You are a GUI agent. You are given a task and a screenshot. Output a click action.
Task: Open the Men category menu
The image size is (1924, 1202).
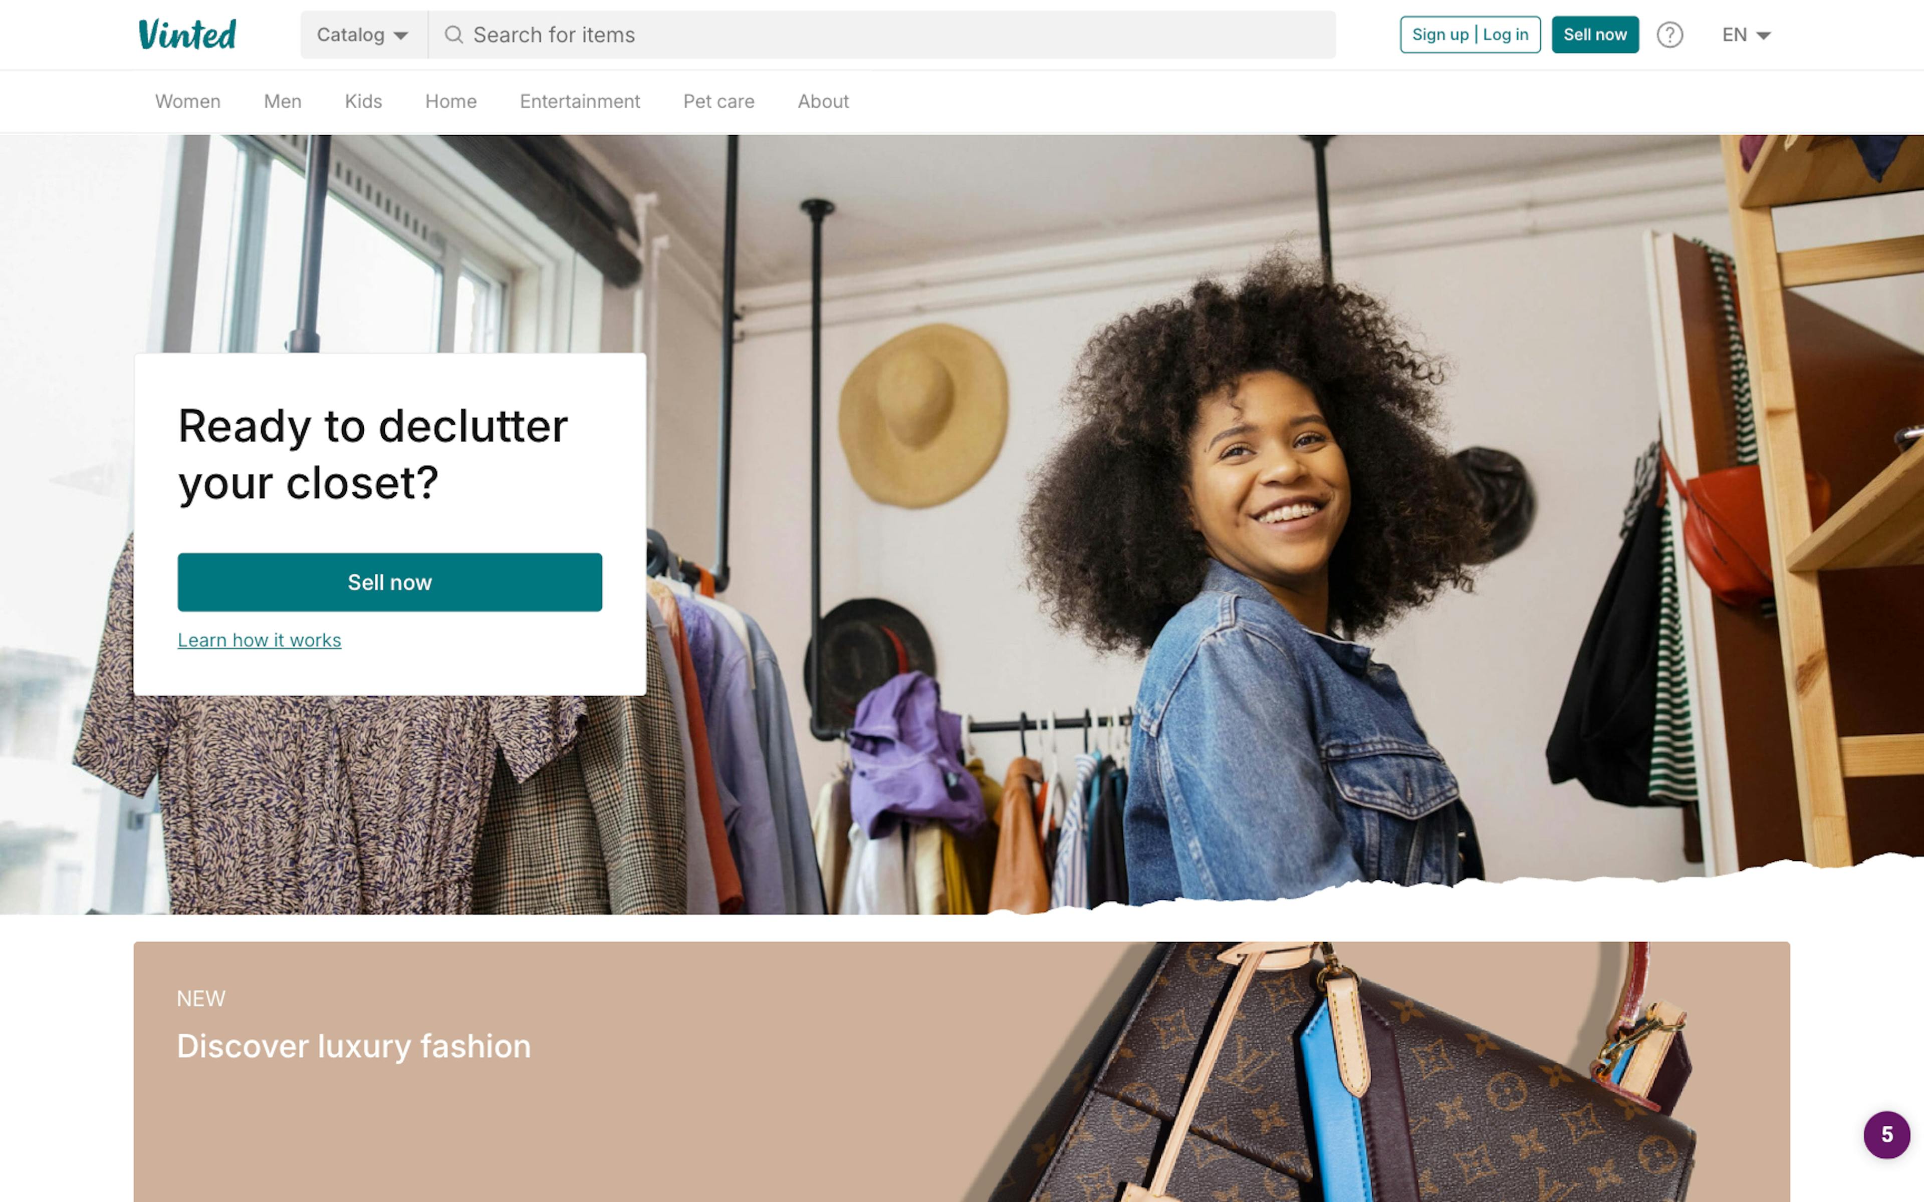282,101
